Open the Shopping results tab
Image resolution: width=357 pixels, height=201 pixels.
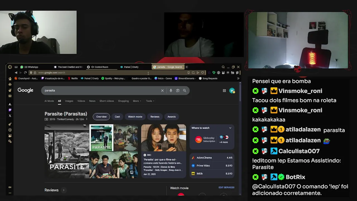tap(123, 101)
